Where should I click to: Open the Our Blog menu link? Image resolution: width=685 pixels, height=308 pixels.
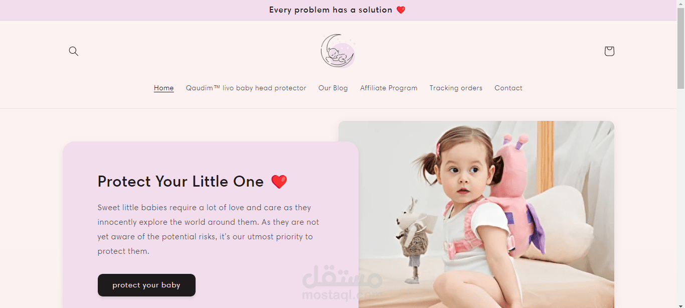pyautogui.click(x=333, y=88)
